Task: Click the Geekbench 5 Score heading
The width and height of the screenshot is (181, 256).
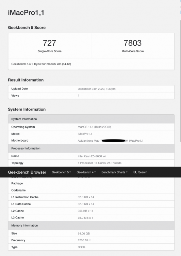Action: (27, 28)
